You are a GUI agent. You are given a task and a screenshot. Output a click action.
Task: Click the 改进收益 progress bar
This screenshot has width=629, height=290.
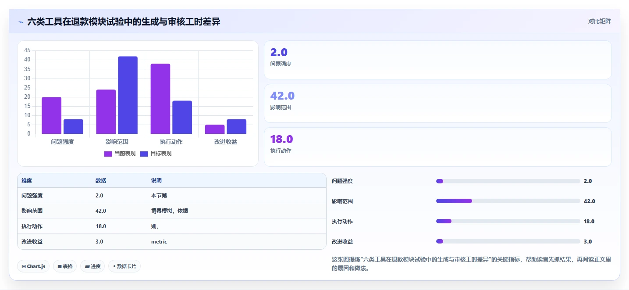click(508, 241)
